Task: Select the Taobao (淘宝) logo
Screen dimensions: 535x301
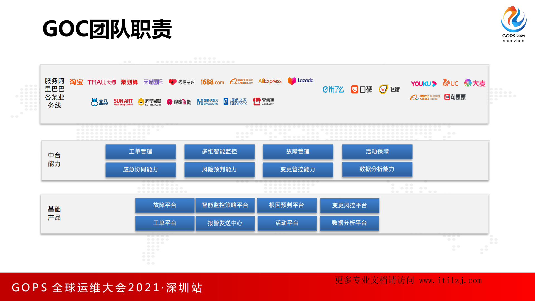Action: (76, 82)
